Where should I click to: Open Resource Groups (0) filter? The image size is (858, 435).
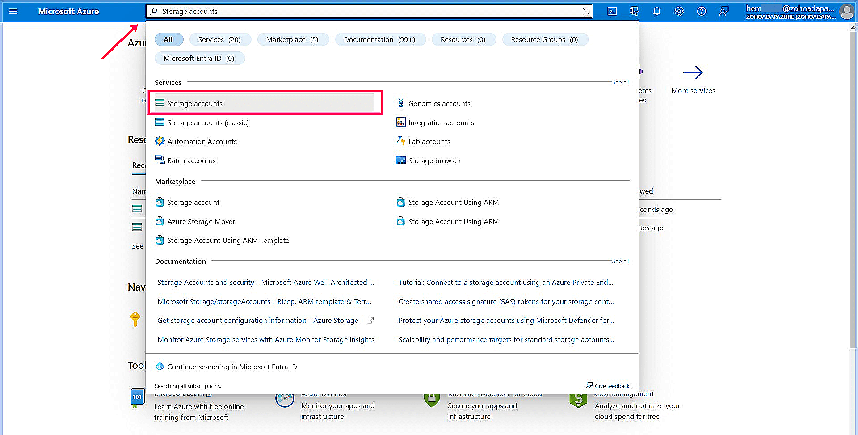tap(545, 39)
